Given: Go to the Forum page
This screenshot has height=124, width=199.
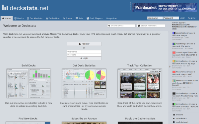Looking at the screenshot, I should tap(68, 18).
